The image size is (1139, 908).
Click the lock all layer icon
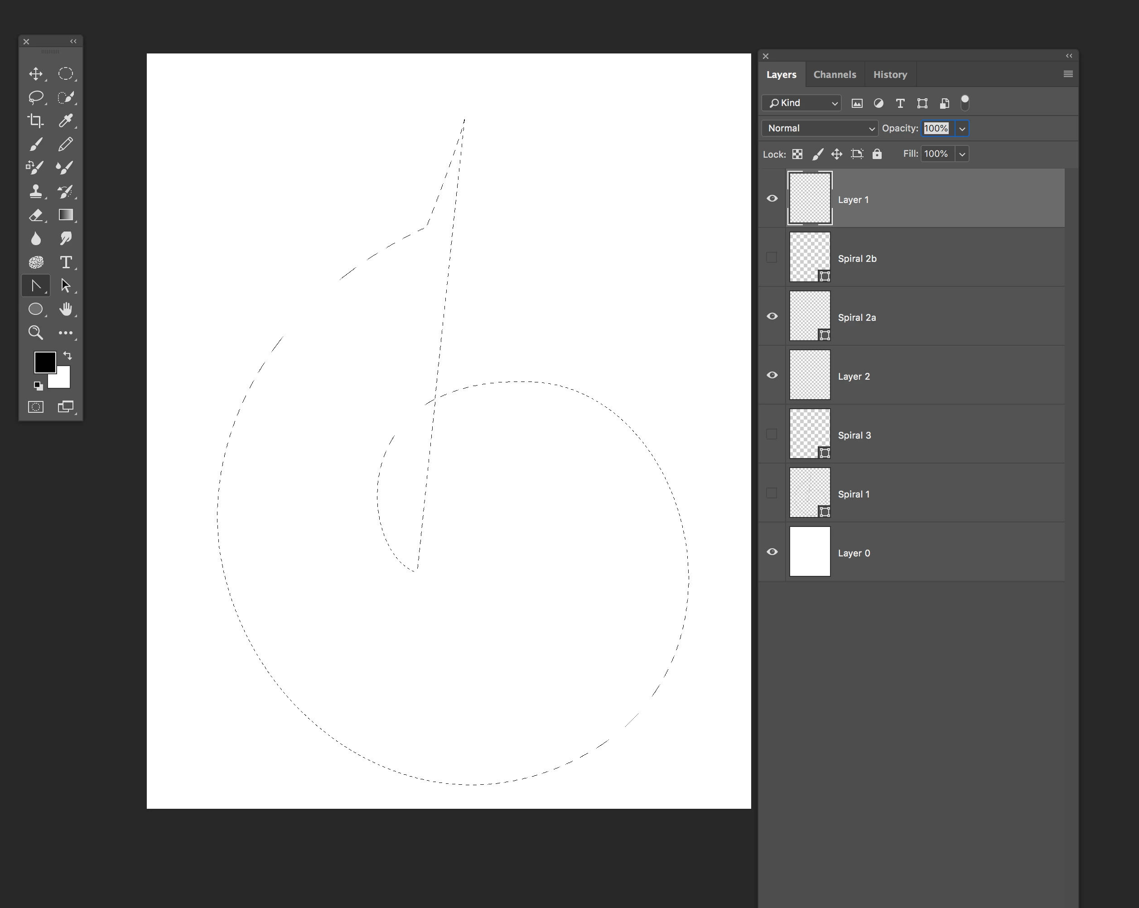point(877,154)
